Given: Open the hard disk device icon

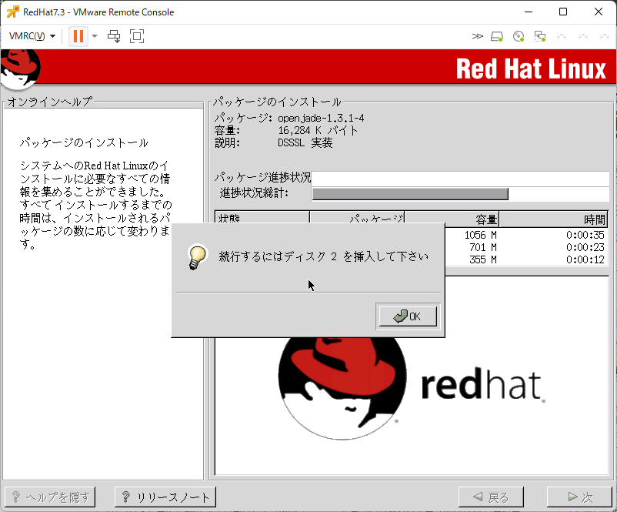Looking at the screenshot, I should pyautogui.click(x=497, y=37).
